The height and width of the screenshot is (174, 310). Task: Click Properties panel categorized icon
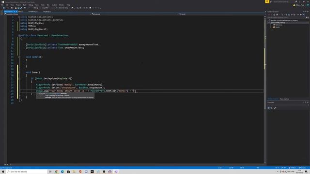click(269, 108)
